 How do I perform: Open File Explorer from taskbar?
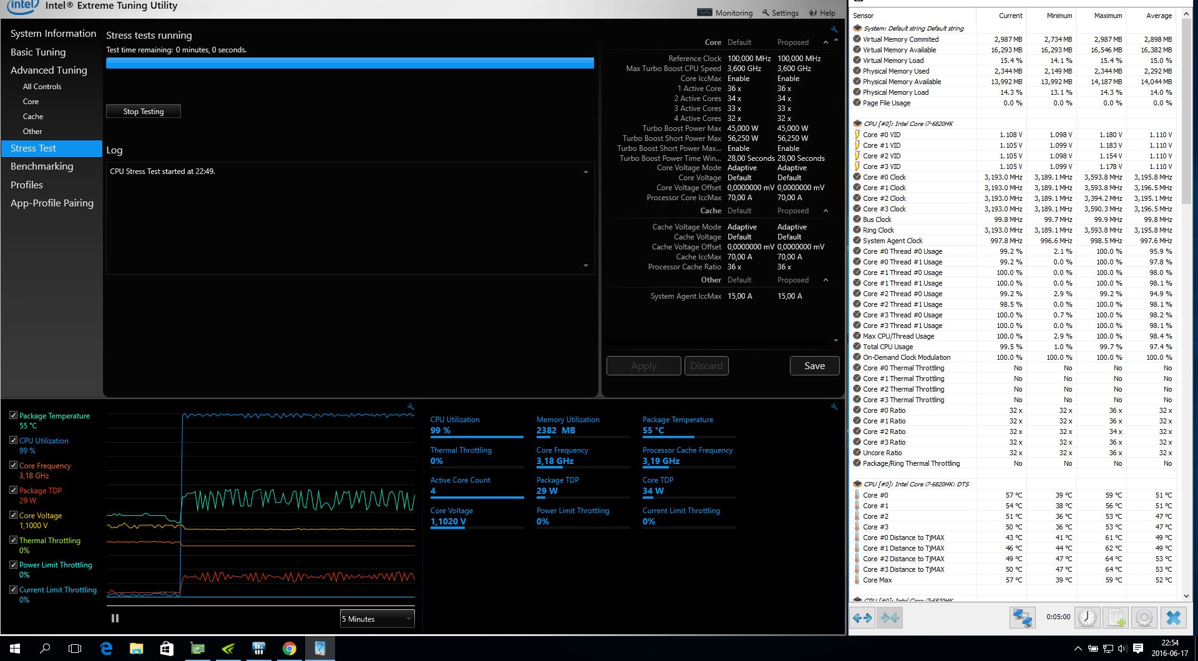pos(136,649)
